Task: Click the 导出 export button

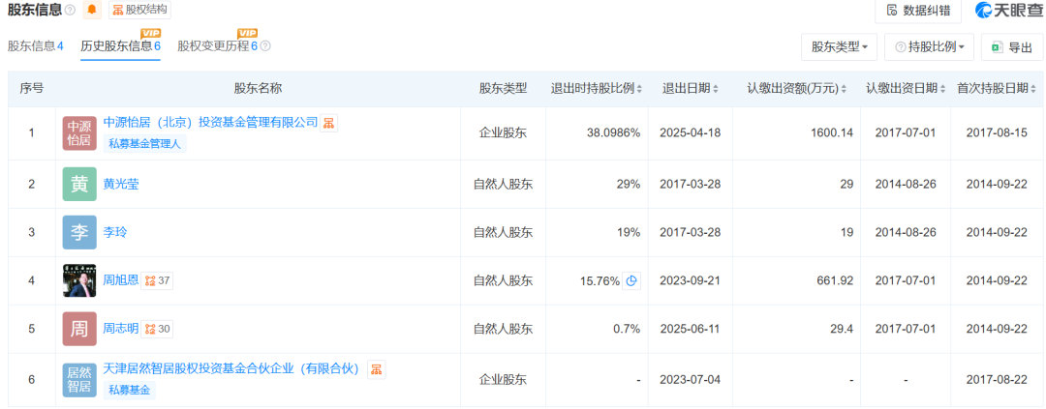Action: pos(1011,46)
